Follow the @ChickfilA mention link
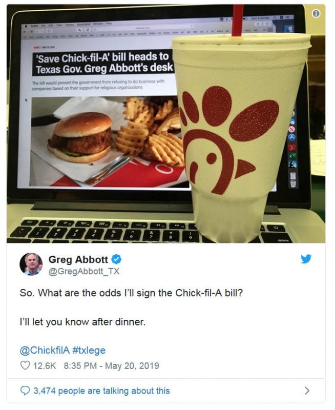 (45, 350)
